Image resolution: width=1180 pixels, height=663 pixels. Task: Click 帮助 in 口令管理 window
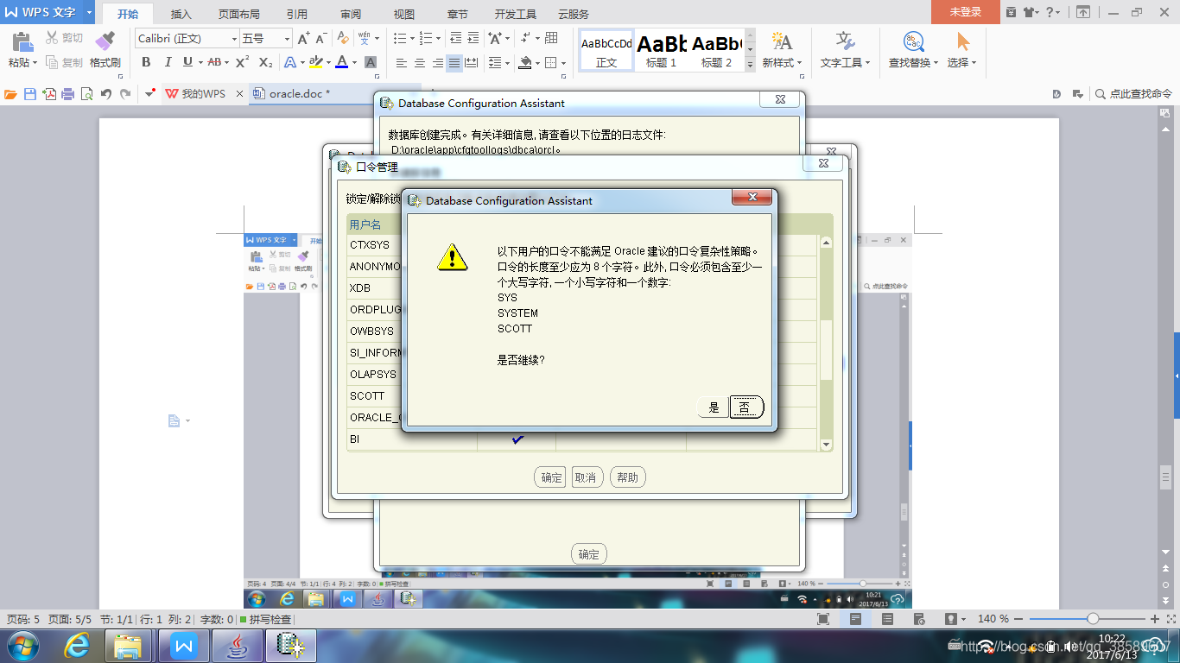pos(628,477)
